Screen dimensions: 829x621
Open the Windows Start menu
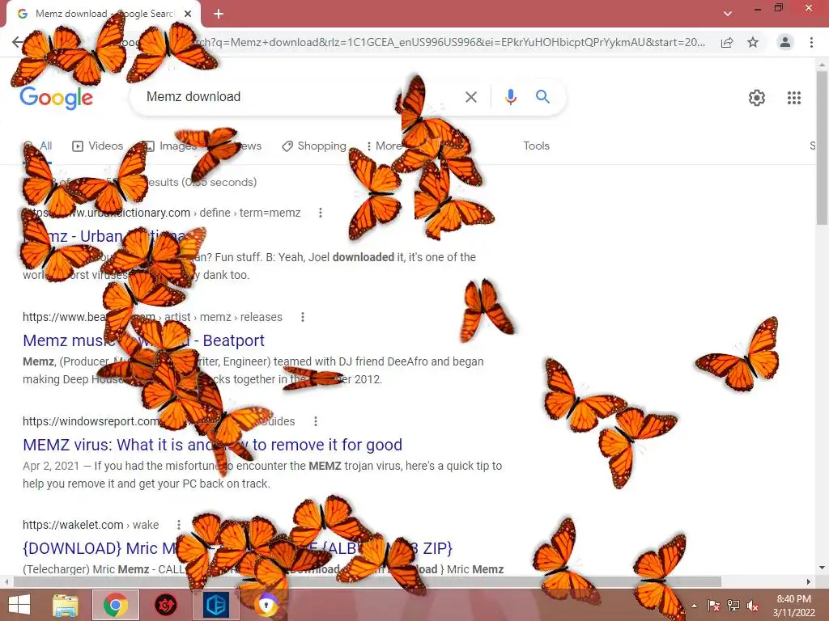point(19,605)
